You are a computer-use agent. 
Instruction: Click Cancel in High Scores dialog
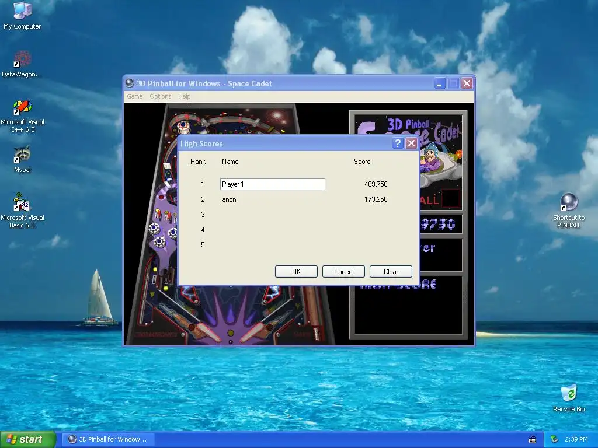tap(343, 272)
